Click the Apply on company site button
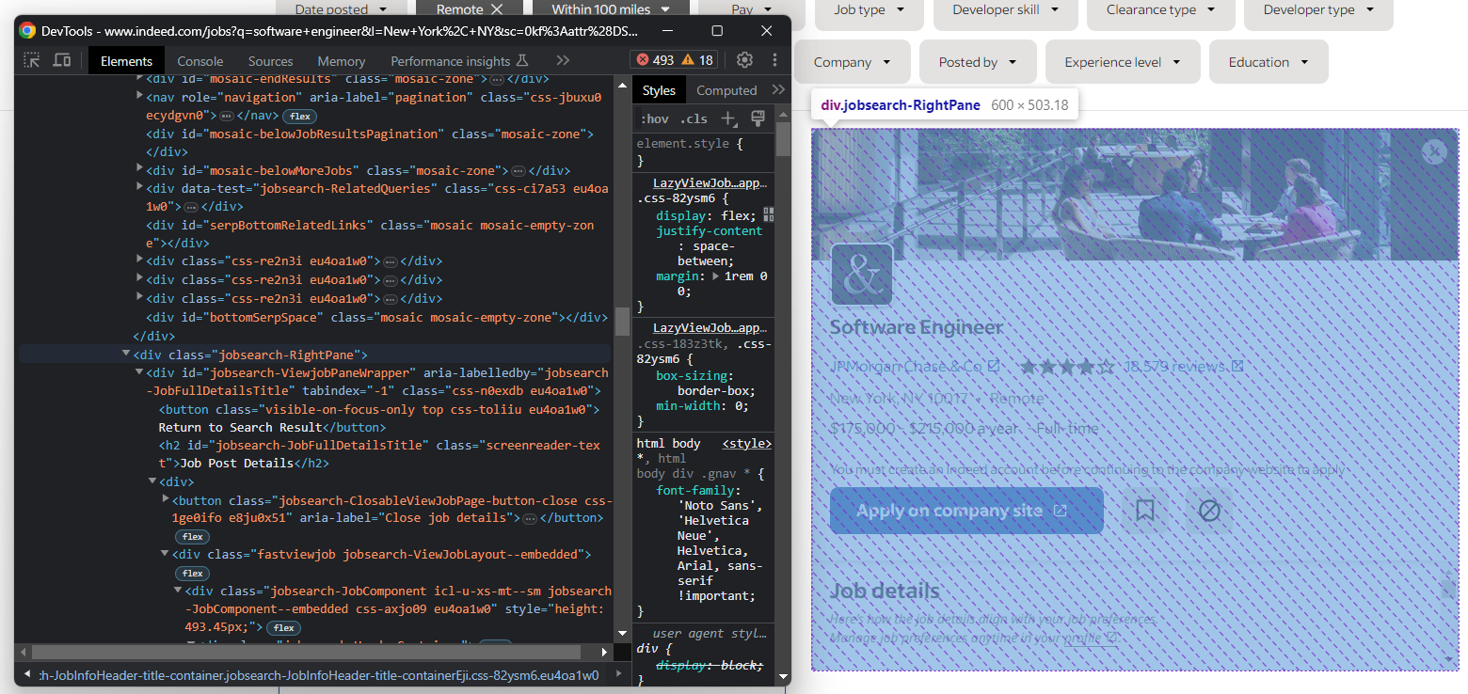Image resolution: width=1468 pixels, height=694 pixels. click(965, 510)
